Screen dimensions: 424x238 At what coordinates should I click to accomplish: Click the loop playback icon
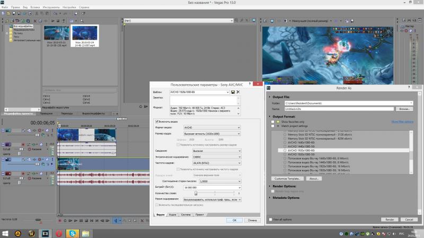pos(65,221)
